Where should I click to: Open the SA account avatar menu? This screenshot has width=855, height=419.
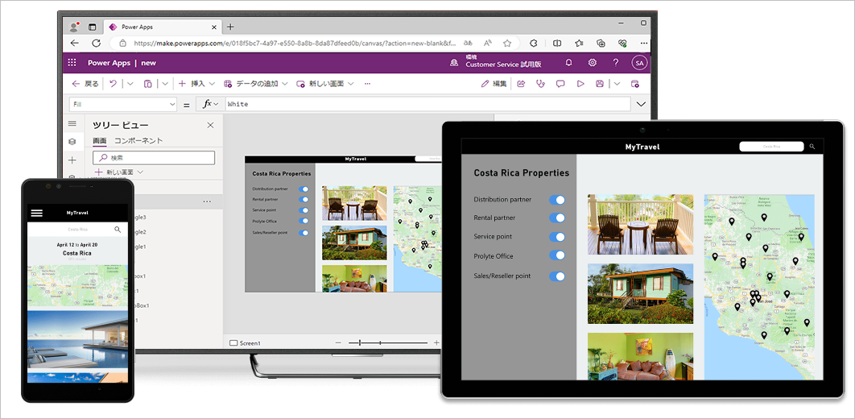(x=639, y=63)
